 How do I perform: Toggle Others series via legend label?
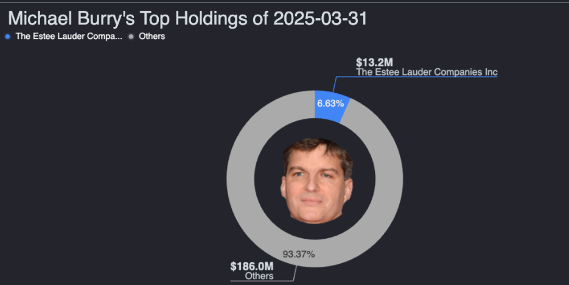tap(152, 37)
